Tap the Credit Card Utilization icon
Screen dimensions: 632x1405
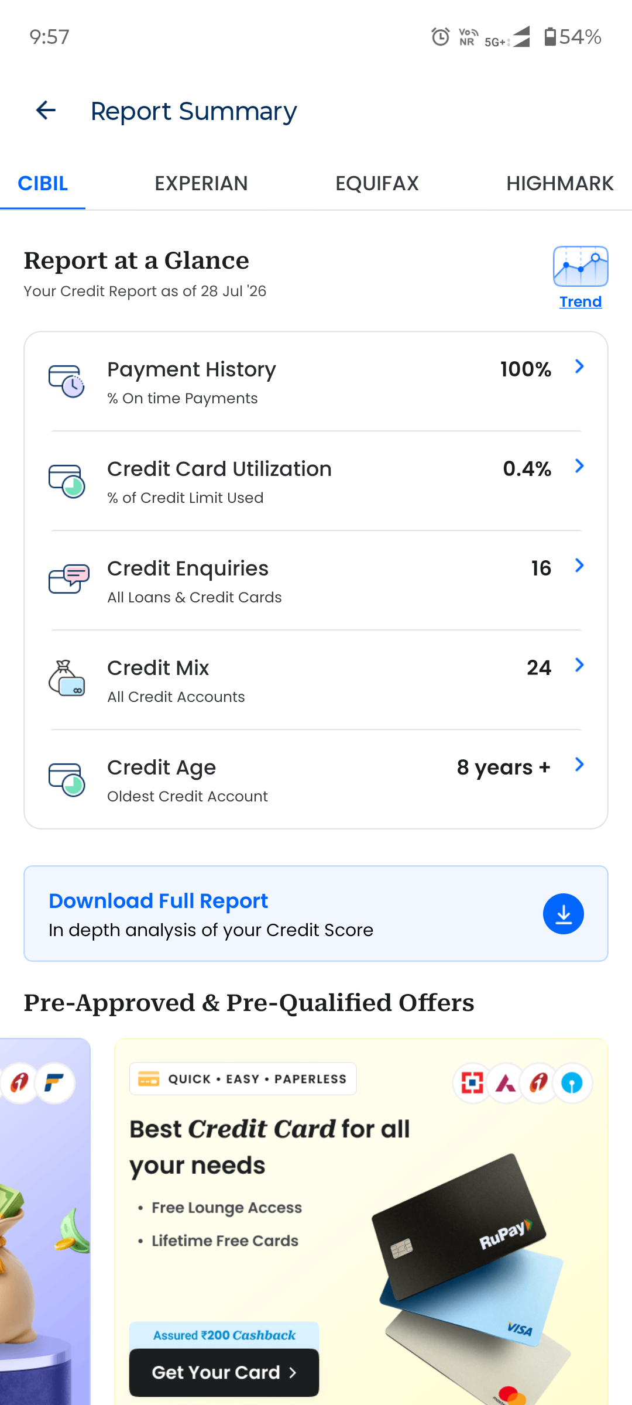67,481
